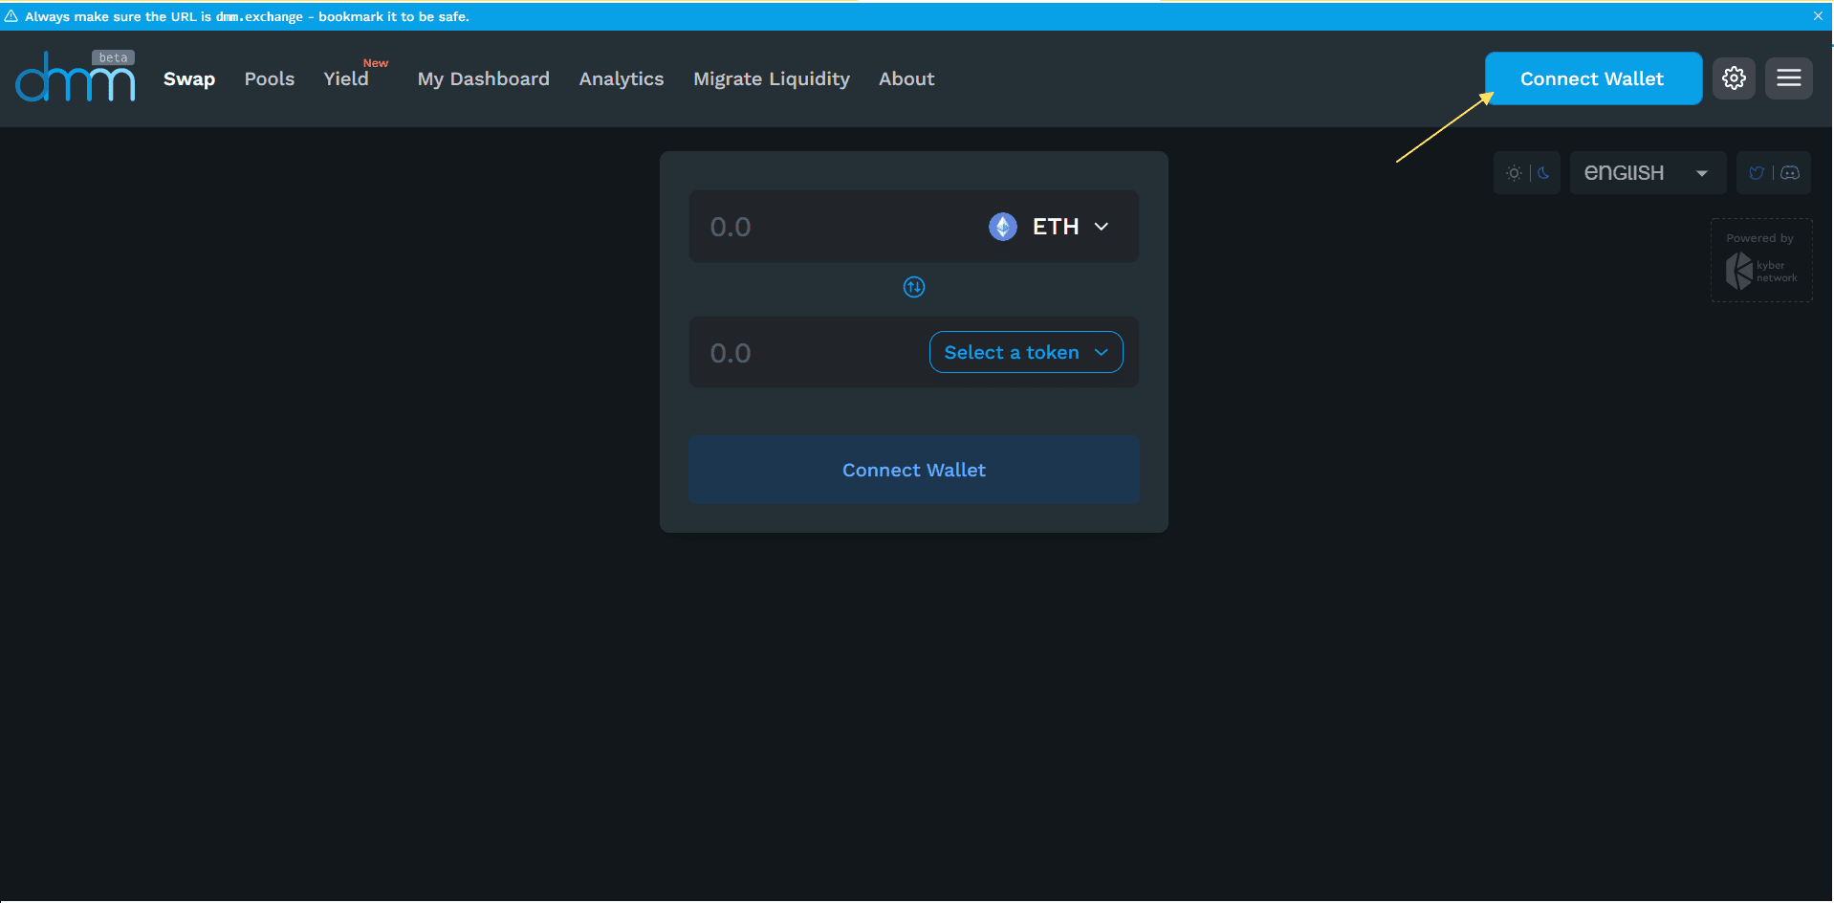Open the About page
The image size is (1834, 903).
coord(906,78)
